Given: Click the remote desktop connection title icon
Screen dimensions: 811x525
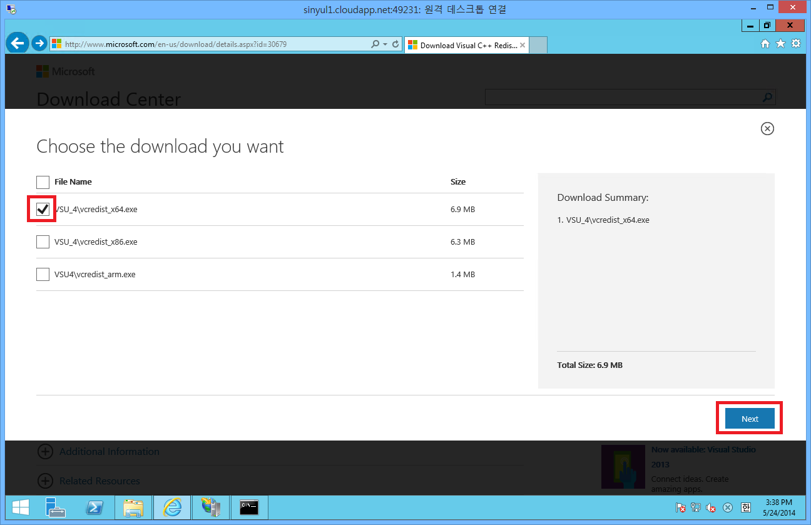Looking at the screenshot, I should (11, 9).
